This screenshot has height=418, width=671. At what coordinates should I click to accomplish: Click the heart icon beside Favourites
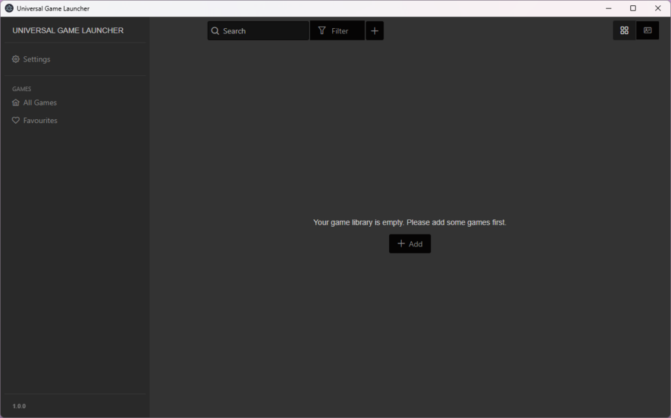pyautogui.click(x=15, y=120)
